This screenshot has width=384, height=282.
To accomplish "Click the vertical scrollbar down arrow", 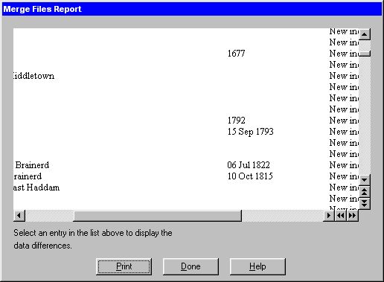I will [x=365, y=180].
